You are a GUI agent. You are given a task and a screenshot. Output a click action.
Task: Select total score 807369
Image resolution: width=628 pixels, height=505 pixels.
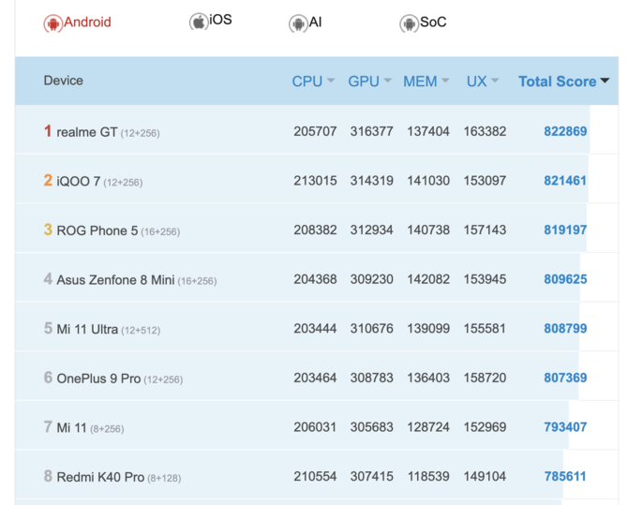click(565, 378)
